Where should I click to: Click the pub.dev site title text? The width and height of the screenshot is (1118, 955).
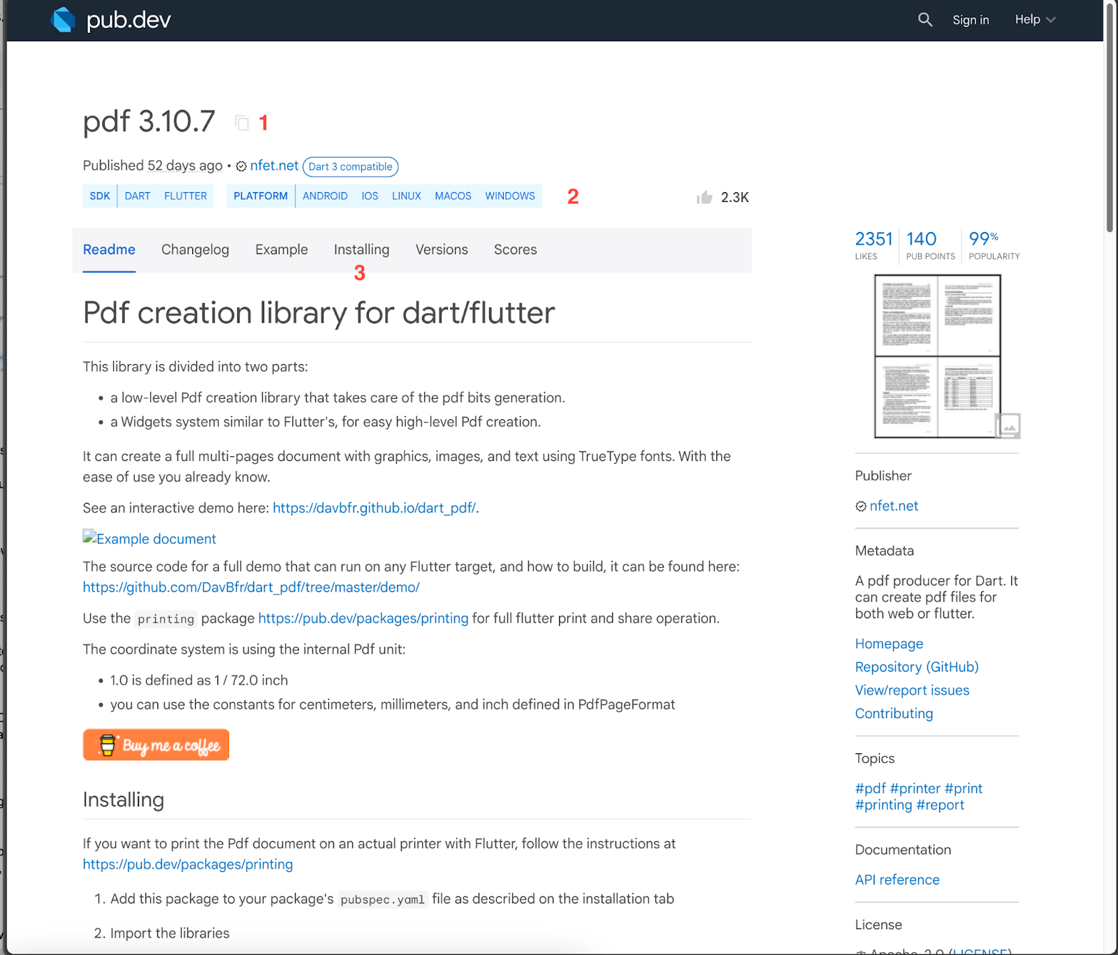point(129,20)
